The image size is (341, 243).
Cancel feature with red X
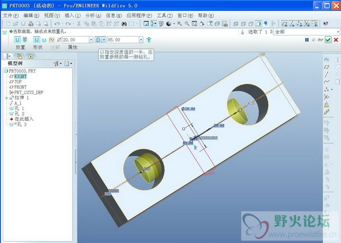(336, 40)
